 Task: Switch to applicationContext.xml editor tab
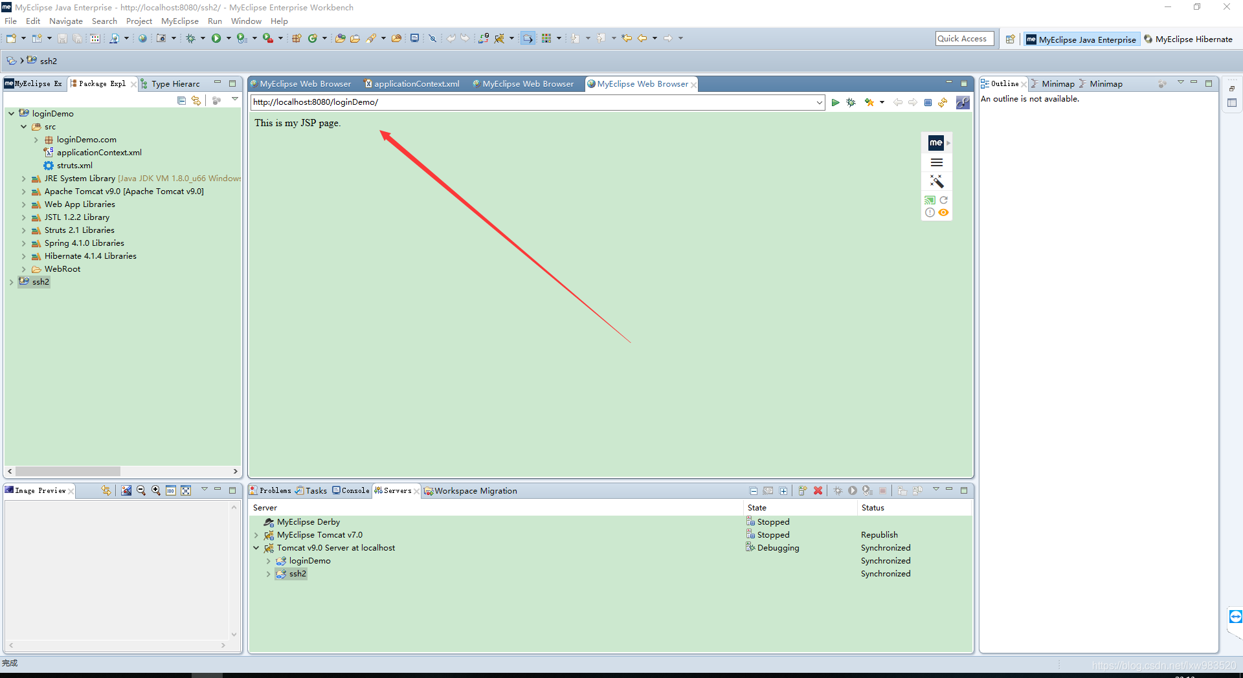412,84
